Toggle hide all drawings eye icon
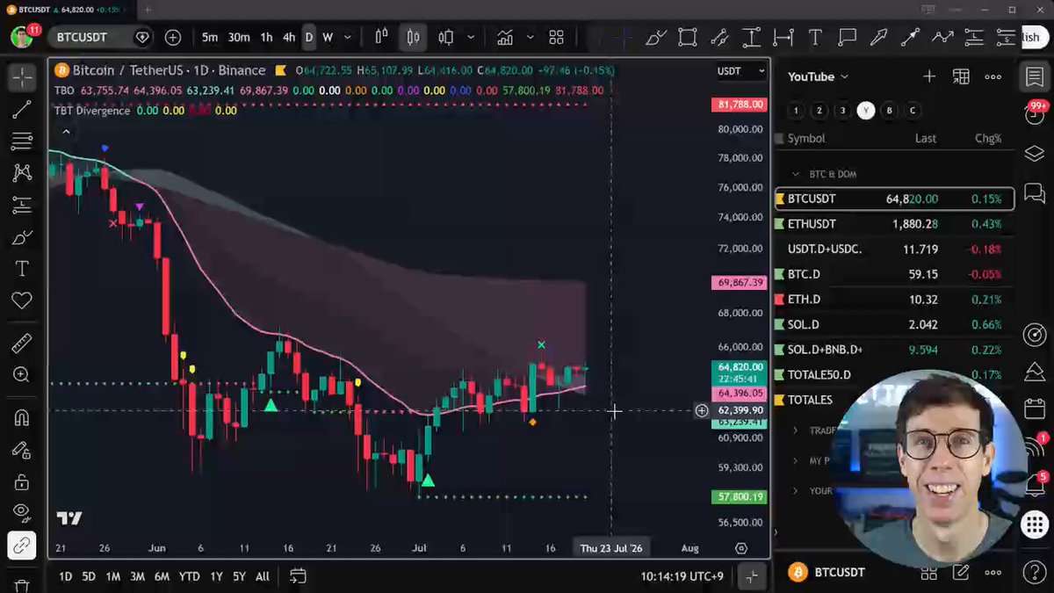This screenshot has height=593, width=1054. tap(22, 512)
